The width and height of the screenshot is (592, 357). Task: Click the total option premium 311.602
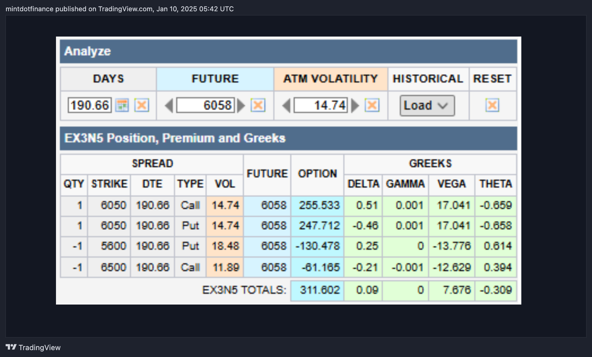[x=317, y=290]
